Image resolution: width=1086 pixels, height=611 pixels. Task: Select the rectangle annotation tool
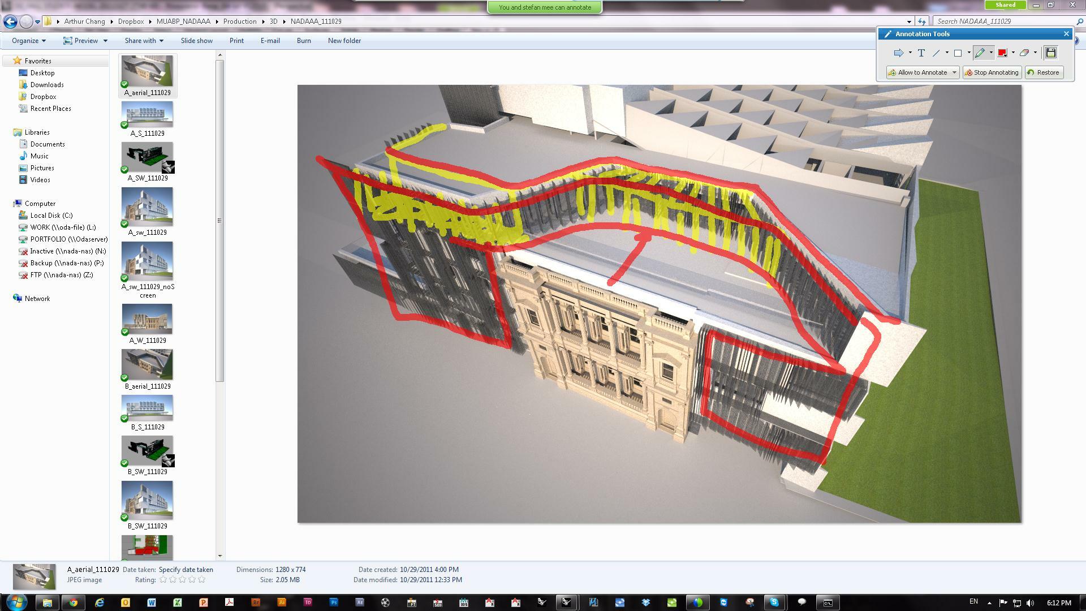pyautogui.click(x=958, y=53)
